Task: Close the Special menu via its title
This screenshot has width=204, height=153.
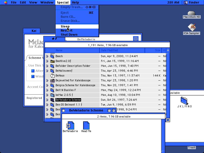Action: pos(63,2)
